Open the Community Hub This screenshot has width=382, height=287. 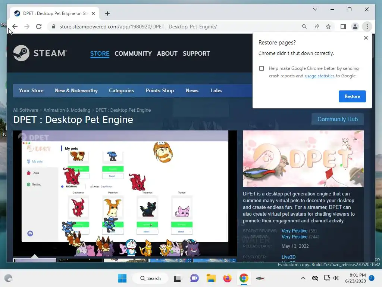337,119
